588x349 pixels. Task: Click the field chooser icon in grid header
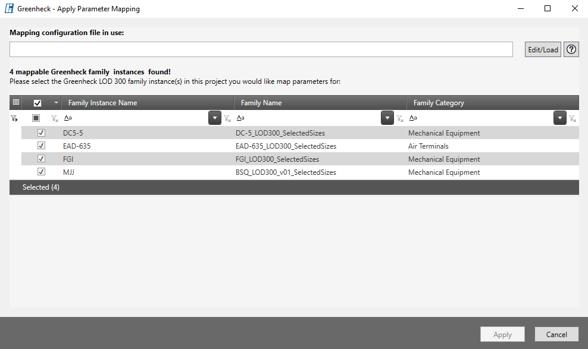pos(16,102)
